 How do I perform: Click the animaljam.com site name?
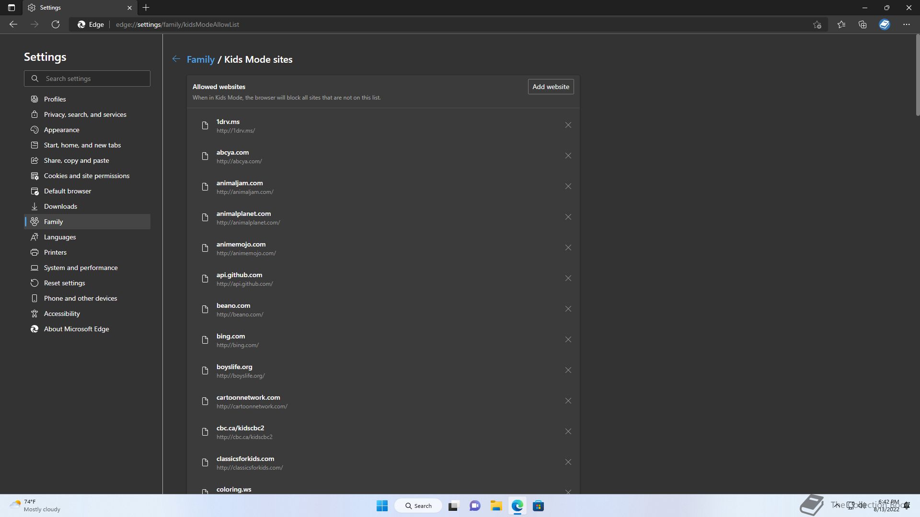point(240,183)
